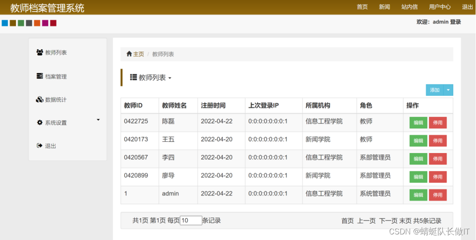
Task: Expand the 系统设置 submenu arrow
Action: coord(98,120)
